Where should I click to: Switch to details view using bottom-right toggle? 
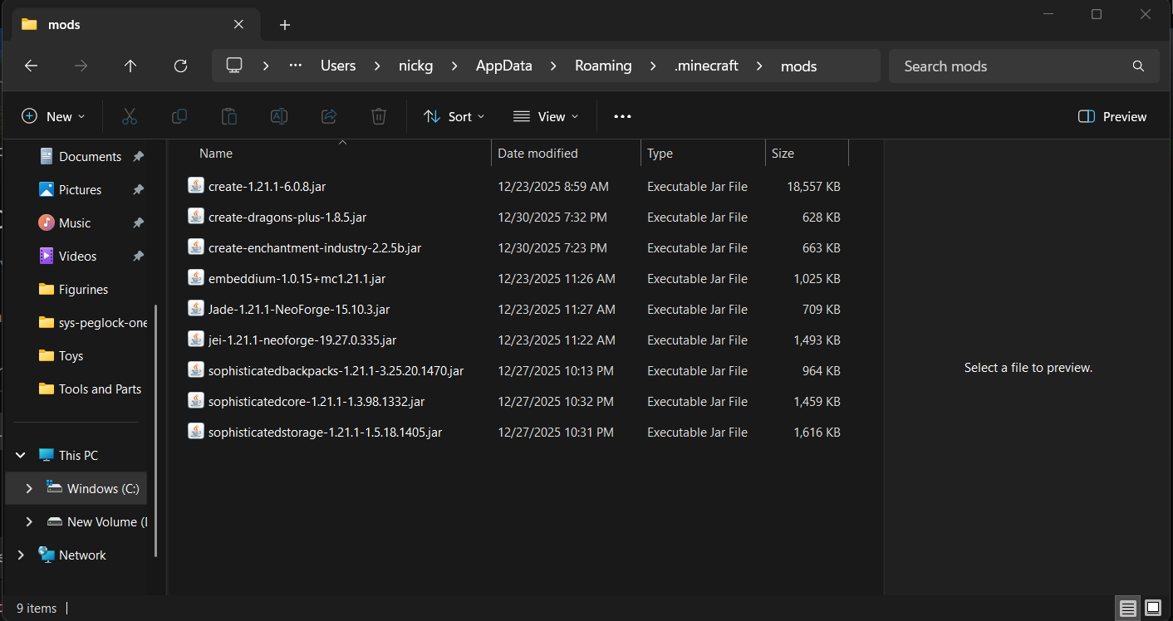1127,609
